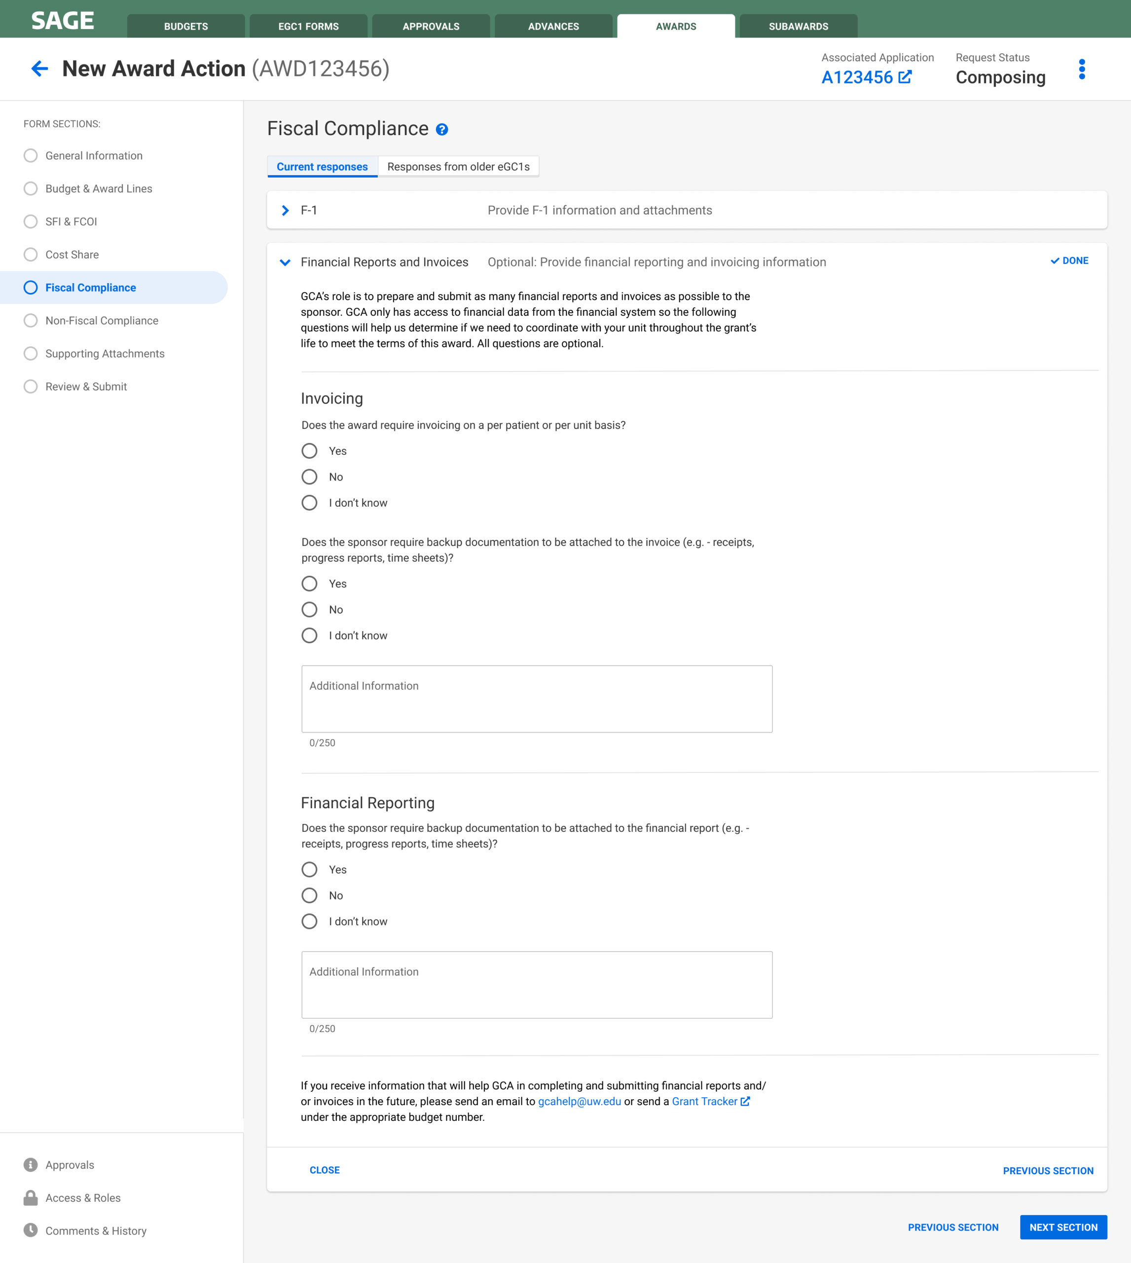
Task: Choose I don't know under Financial Reporting
Action: click(x=309, y=921)
